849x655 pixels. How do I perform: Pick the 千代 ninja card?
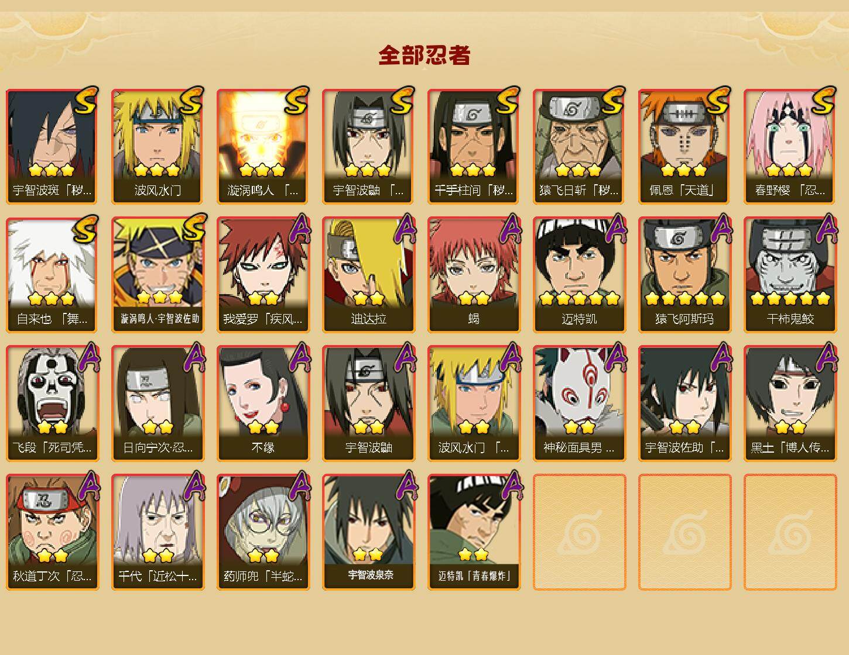point(158,532)
